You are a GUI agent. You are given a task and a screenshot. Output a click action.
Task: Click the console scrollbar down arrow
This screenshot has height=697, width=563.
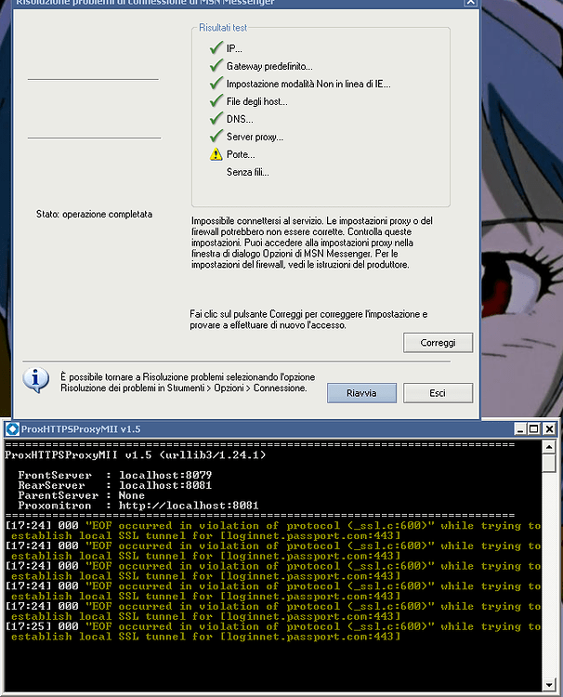pyautogui.click(x=549, y=685)
